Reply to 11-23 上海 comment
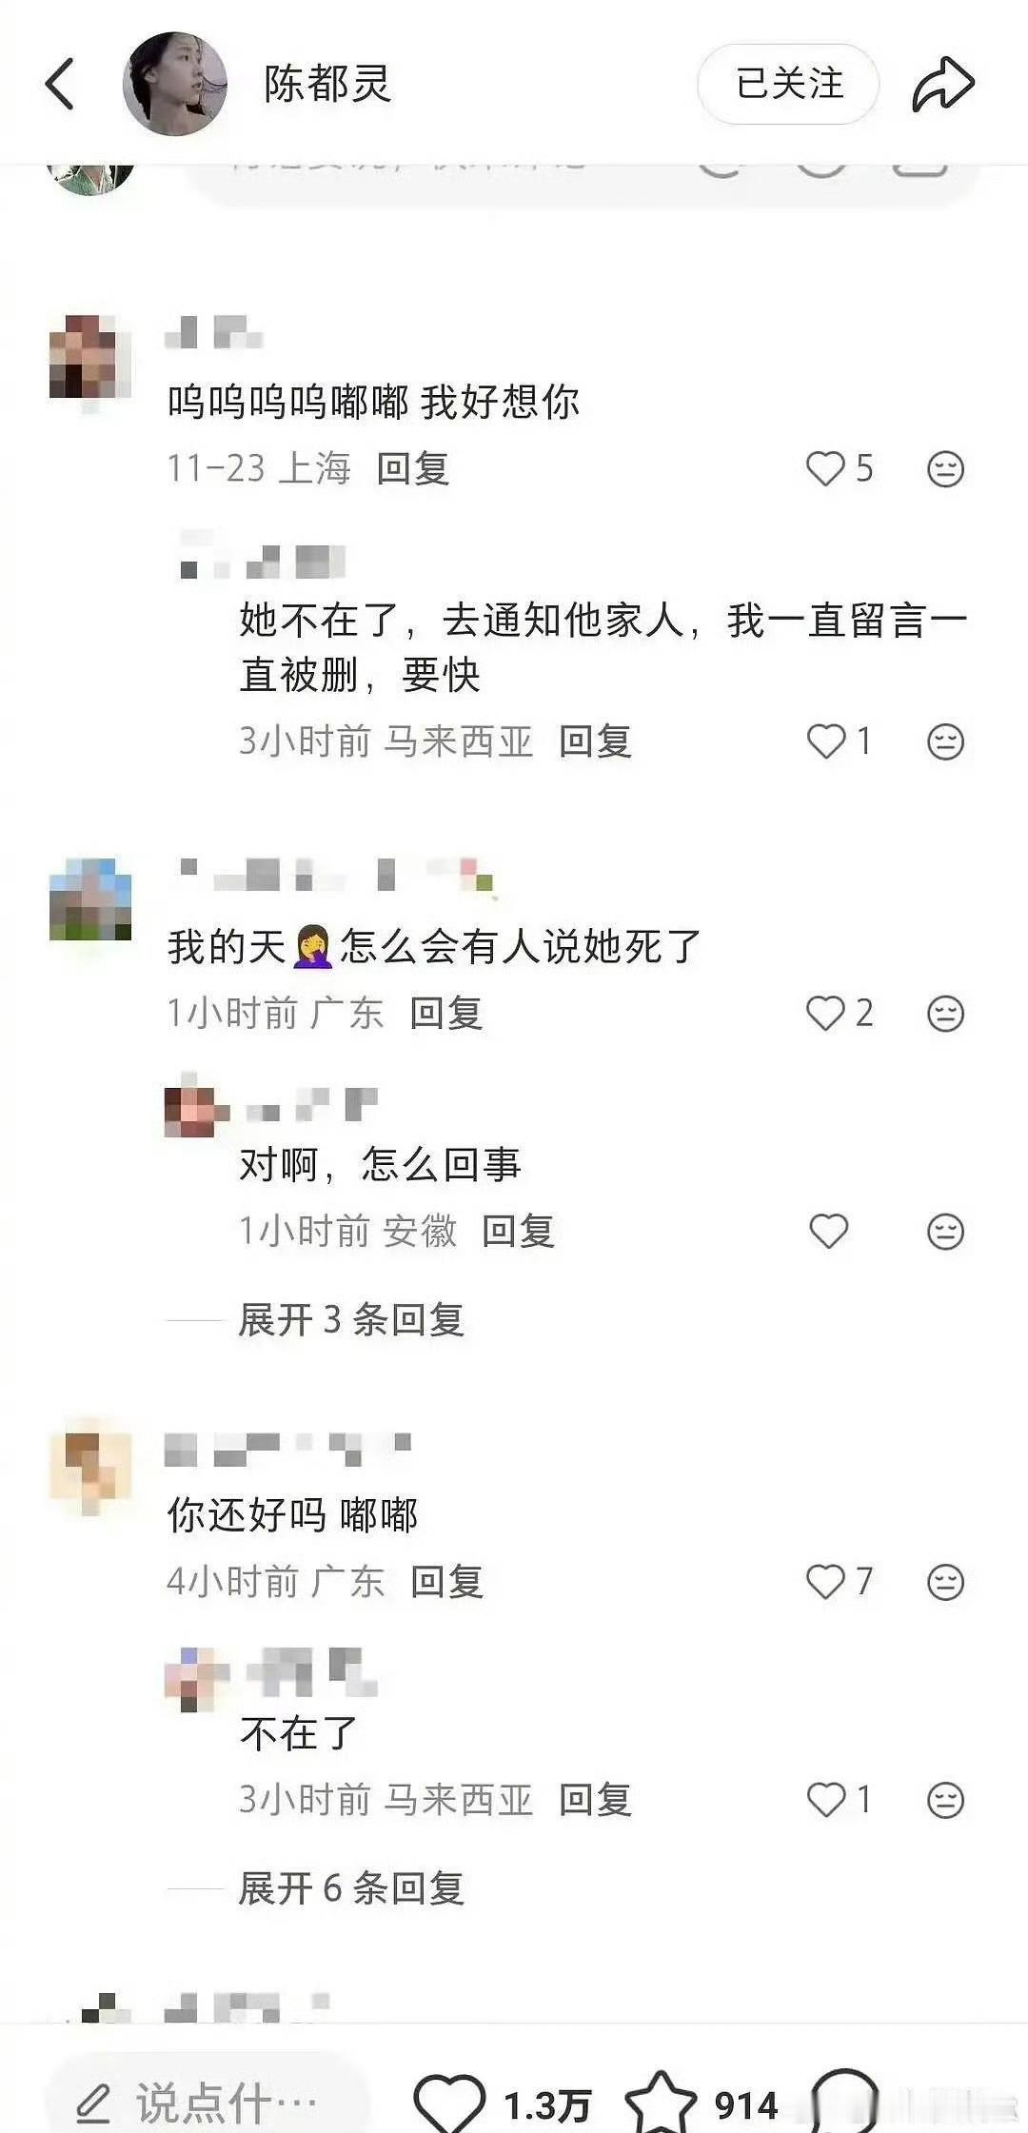1028x2133 pixels. 412,468
